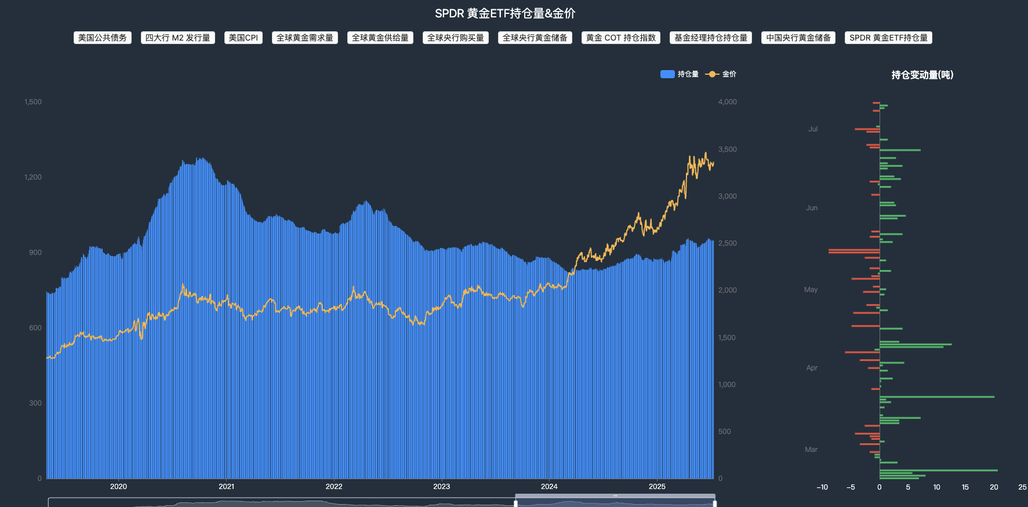Click the 1,500 left axis value
Image resolution: width=1028 pixels, height=507 pixels.
coord(33,102)
